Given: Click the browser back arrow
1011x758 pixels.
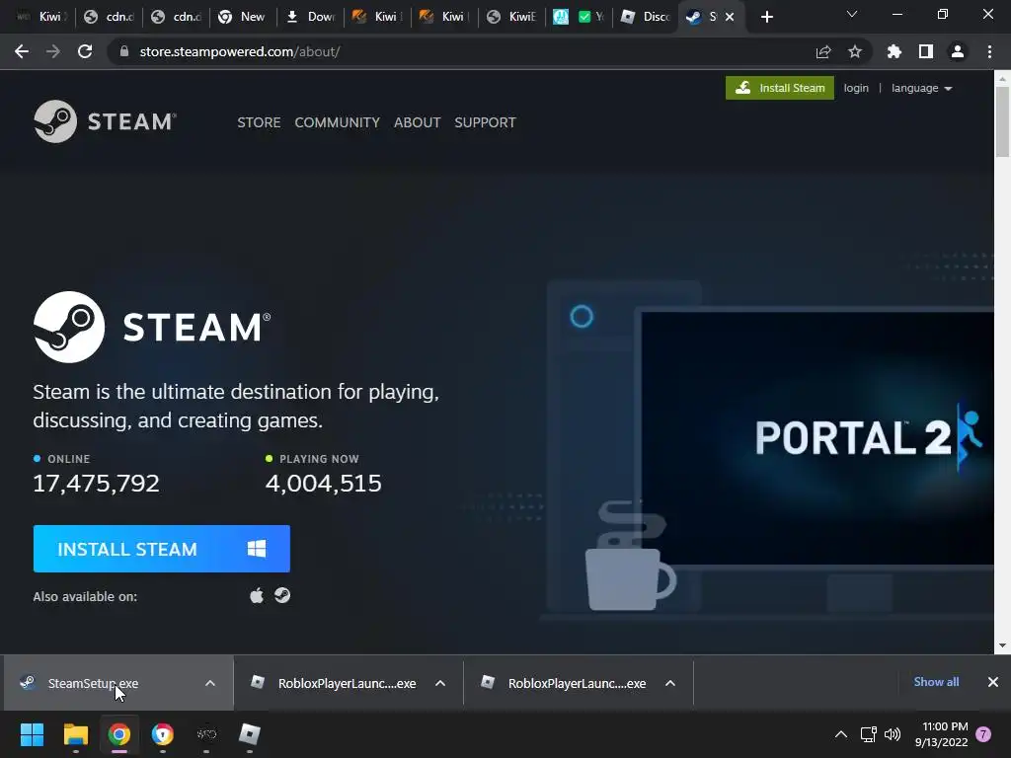Looking at the screenshot, I should click(22, 51).
